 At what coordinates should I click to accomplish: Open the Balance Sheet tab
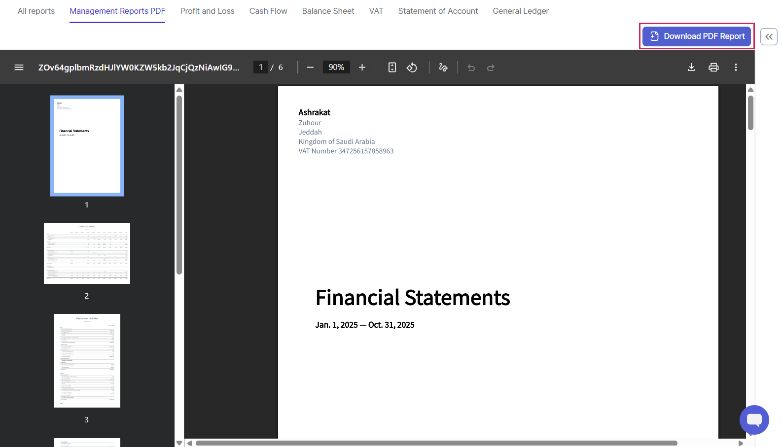coord(328,11)
